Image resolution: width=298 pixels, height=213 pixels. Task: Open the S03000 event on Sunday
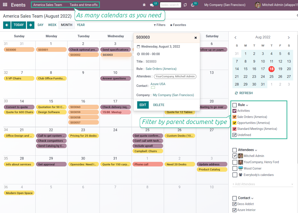click(x=19, y=50)
